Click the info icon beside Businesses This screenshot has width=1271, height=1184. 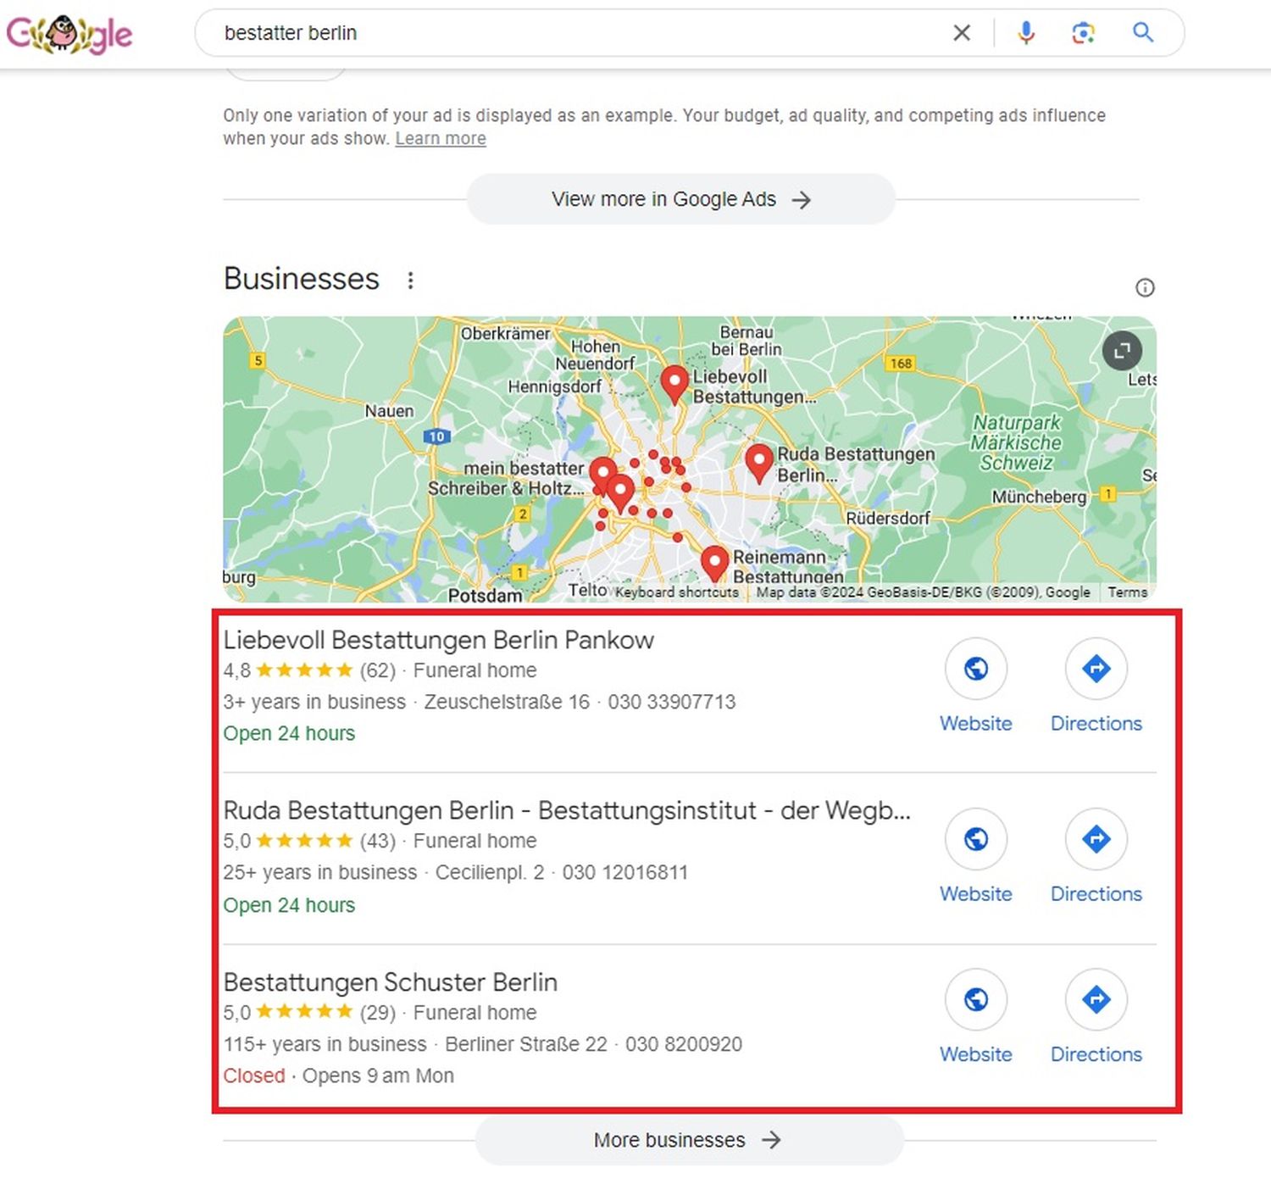(x=1145, y=288)
